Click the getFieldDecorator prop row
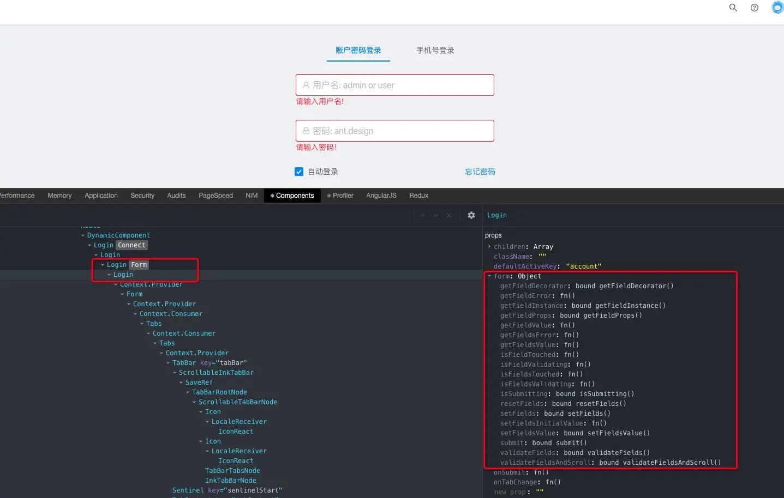 pos(587,286)
